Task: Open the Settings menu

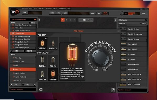Action: [25, 8]
